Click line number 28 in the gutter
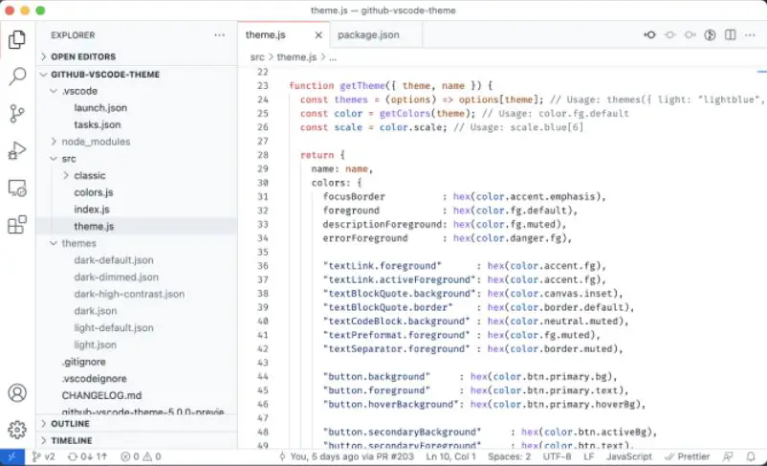Image resolution: width=767 pixels, height=466 pixels. tap(263, 155)
